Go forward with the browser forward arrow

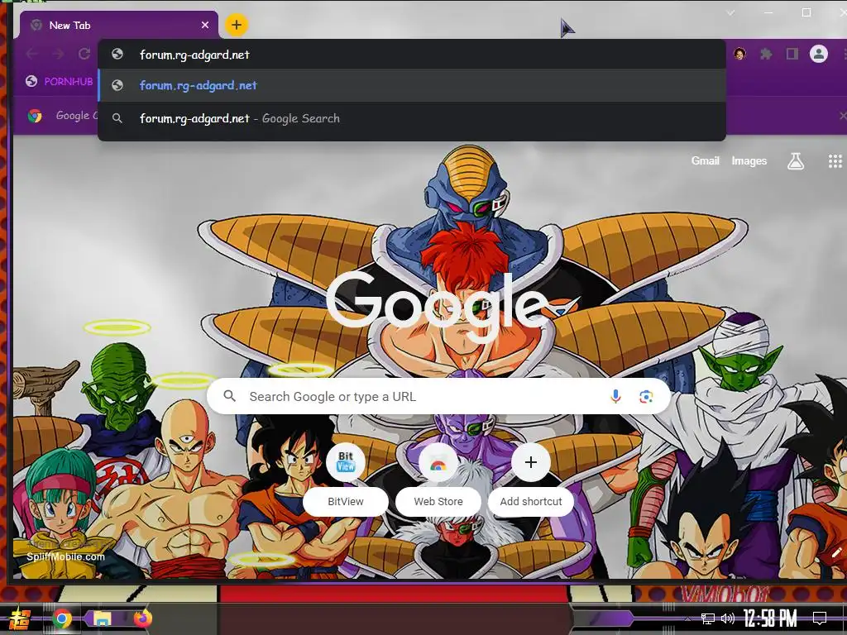[x=59, y=54]
